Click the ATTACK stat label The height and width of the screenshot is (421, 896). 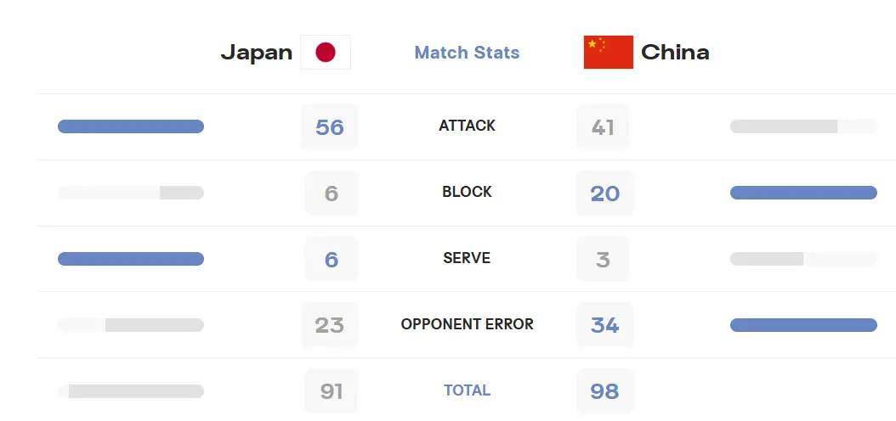pos(467,126)
